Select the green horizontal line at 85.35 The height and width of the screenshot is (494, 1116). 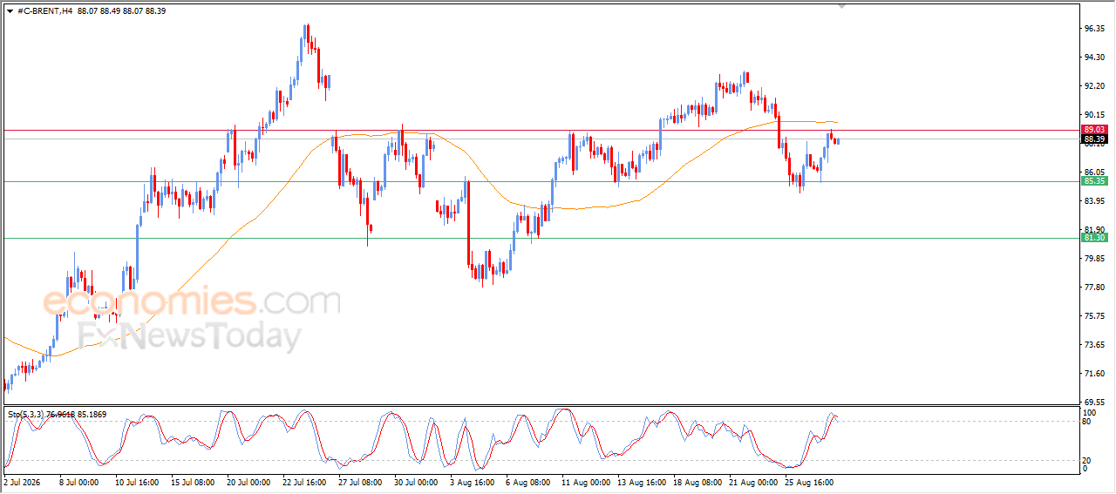[541, 181]
